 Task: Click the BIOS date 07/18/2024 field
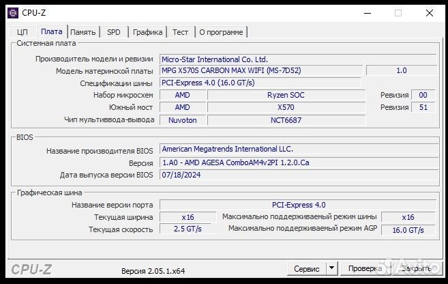coord(299,175)
